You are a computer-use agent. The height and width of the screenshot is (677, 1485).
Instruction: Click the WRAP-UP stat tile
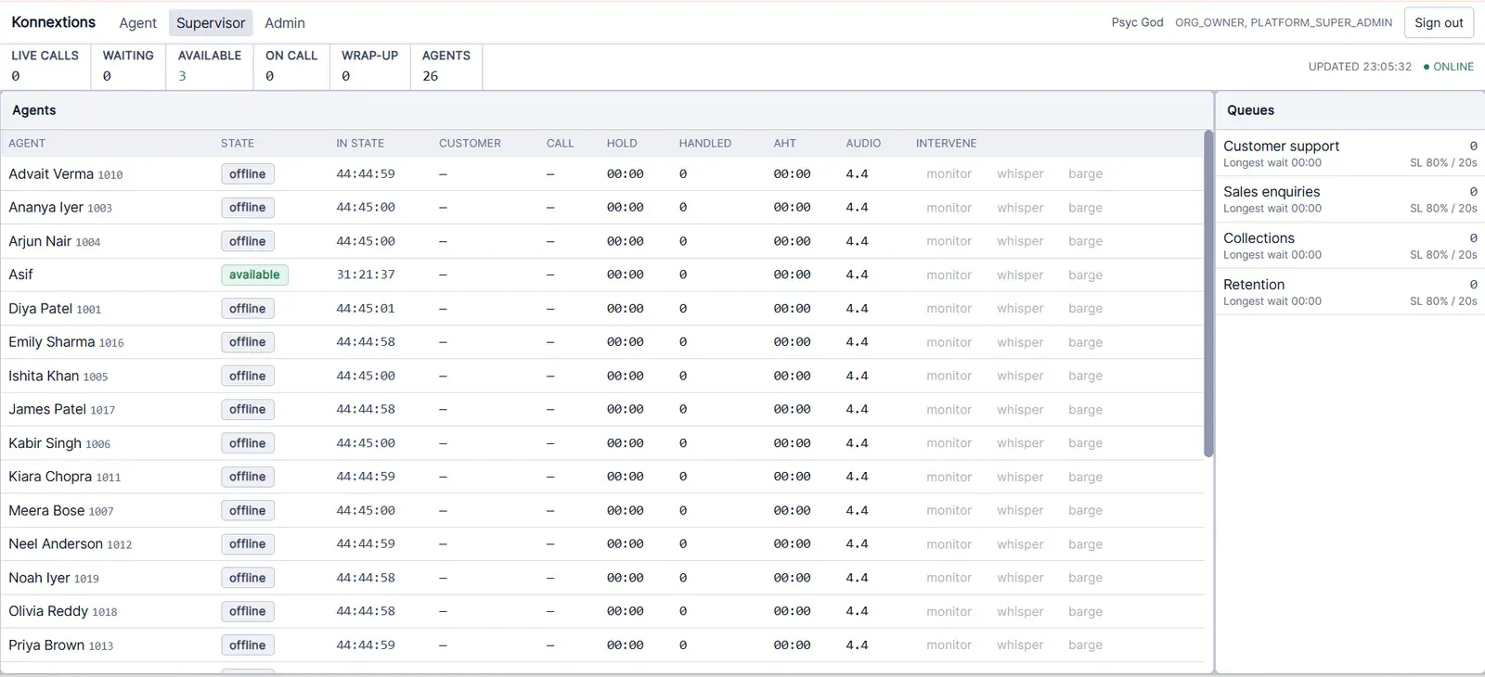coord(370,67)
